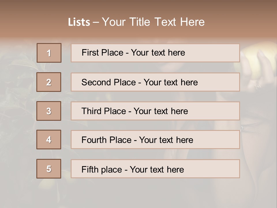Click the words 'Fourth Place'
Image resolution: width=277 pixels, height=208 pixels.
coord(106,140)
